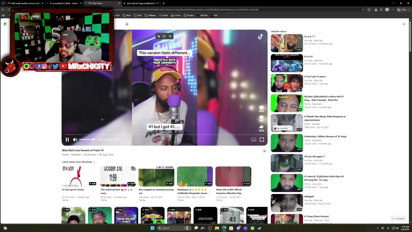Viewport: 412px width, 232px height.
Task: Open the Work bookmarks folder
Action: click(x=127, y=15)
